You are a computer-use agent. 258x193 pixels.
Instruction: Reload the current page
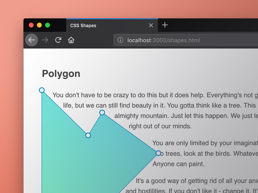tap(58, 40)
